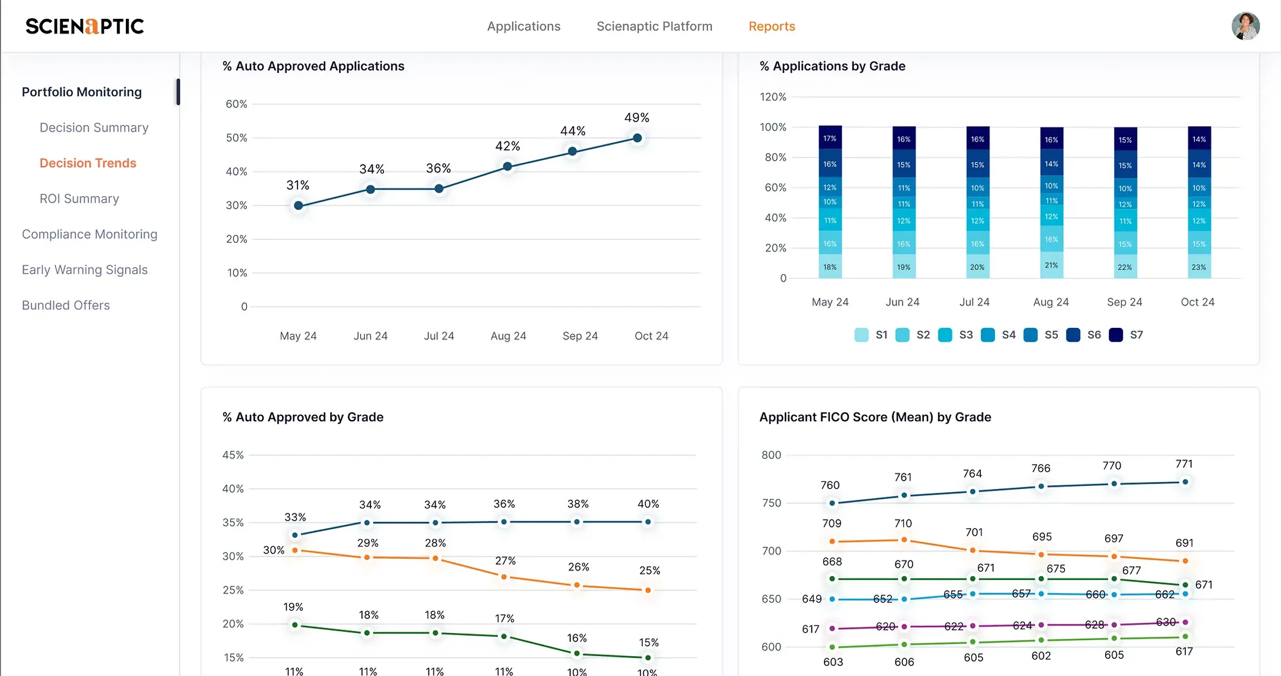
Task: Click the S3 legend color swatch
Action: click(x=945, y=335)
